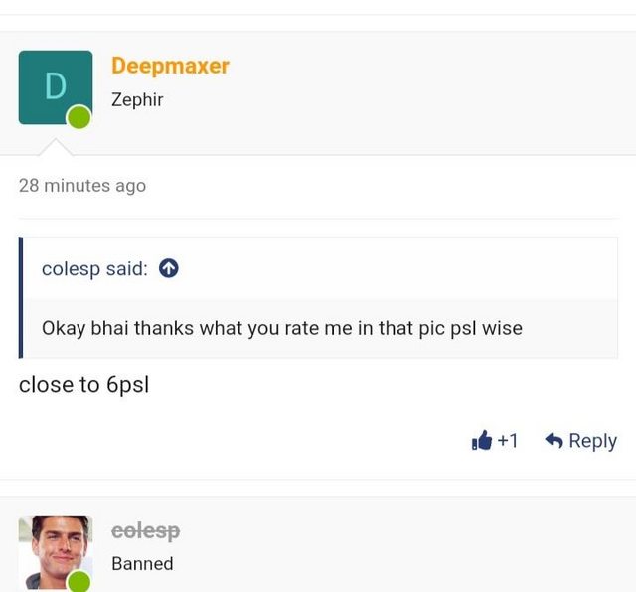
Task: Click the green online dot on Deepmaxer's avatar
Action: [x=79, y=117]
